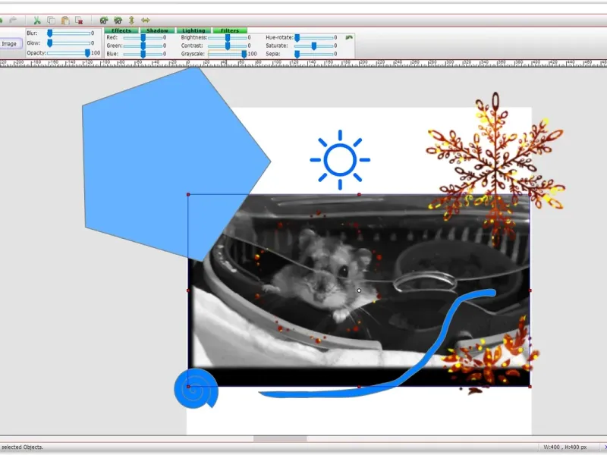Select the blue sun icon shape

[340, 160]
